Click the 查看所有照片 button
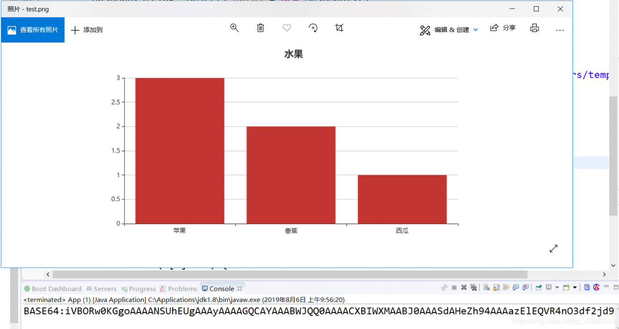 point(32,30)
